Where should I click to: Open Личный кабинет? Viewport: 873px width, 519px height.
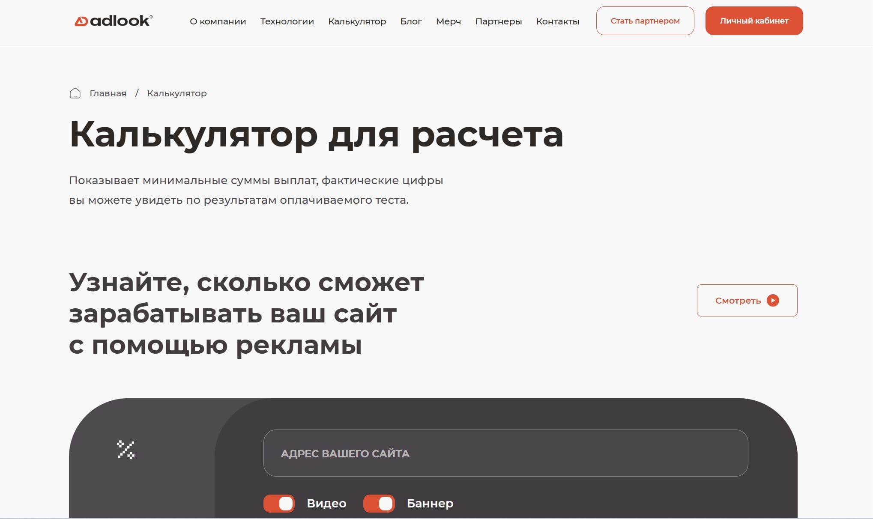click(754, 21)
